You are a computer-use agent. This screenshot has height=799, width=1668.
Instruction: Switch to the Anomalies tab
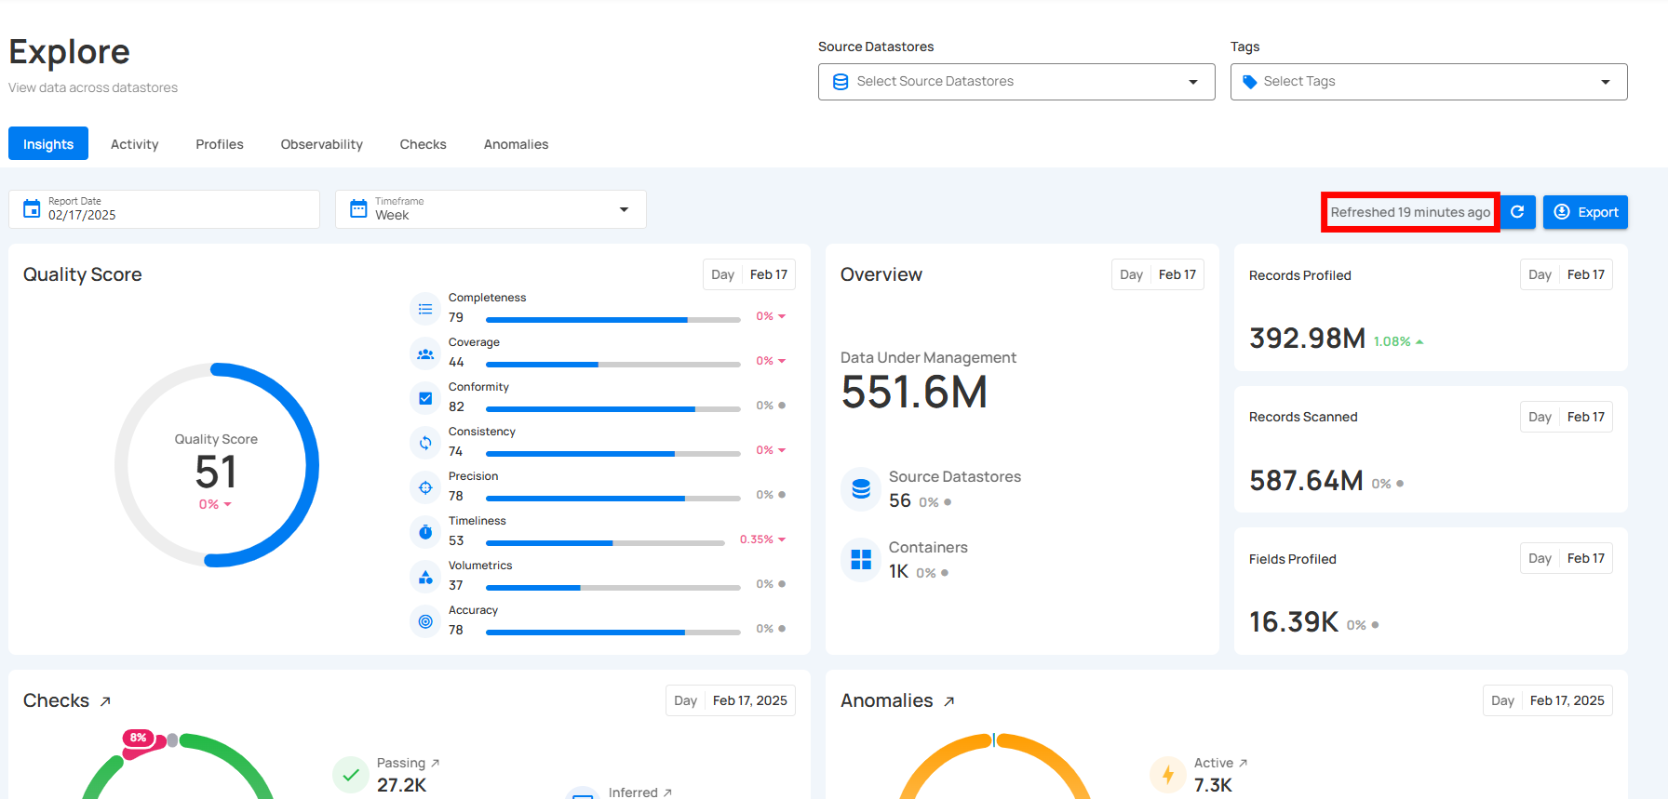tap(517, 144)
